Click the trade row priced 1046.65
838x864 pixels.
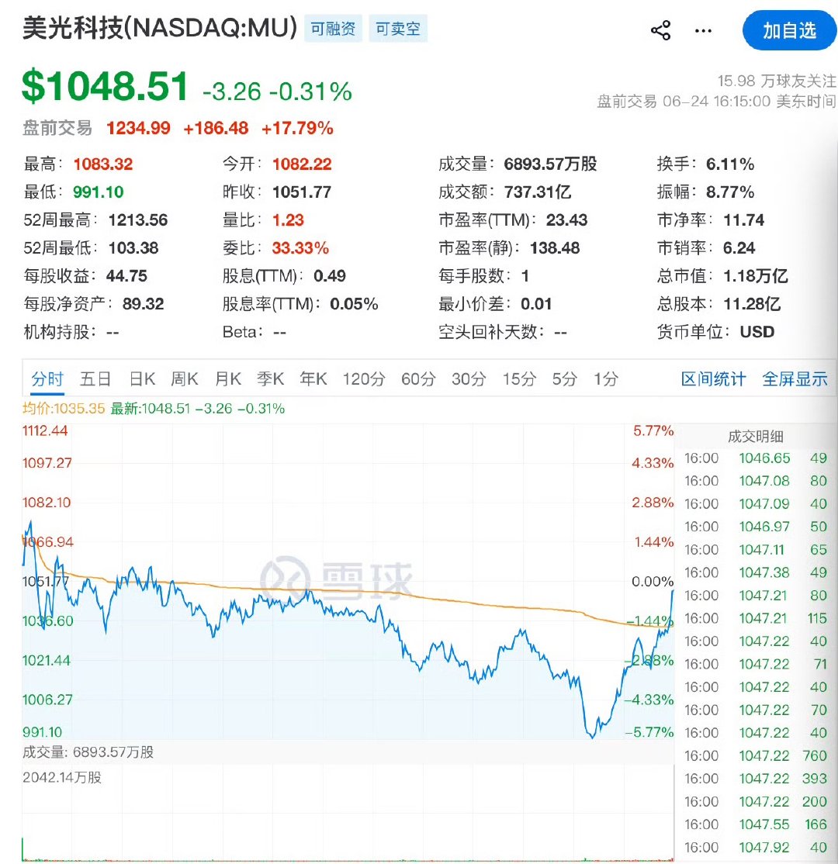[755, 458]
